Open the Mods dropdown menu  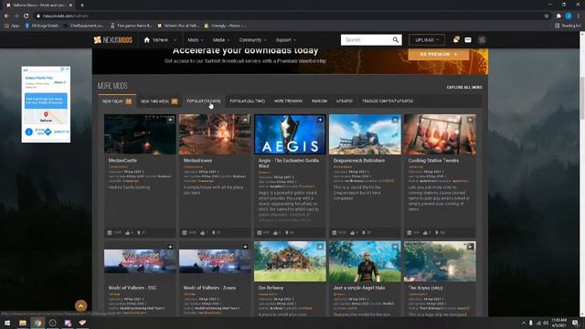(x=196, y=40)
